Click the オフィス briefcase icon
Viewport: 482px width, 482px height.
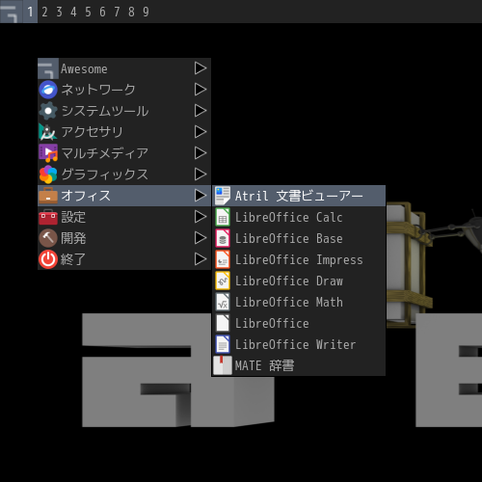48,196
